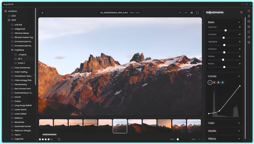Expand the Details section
The image size is (254, 144).
(239, 131)
